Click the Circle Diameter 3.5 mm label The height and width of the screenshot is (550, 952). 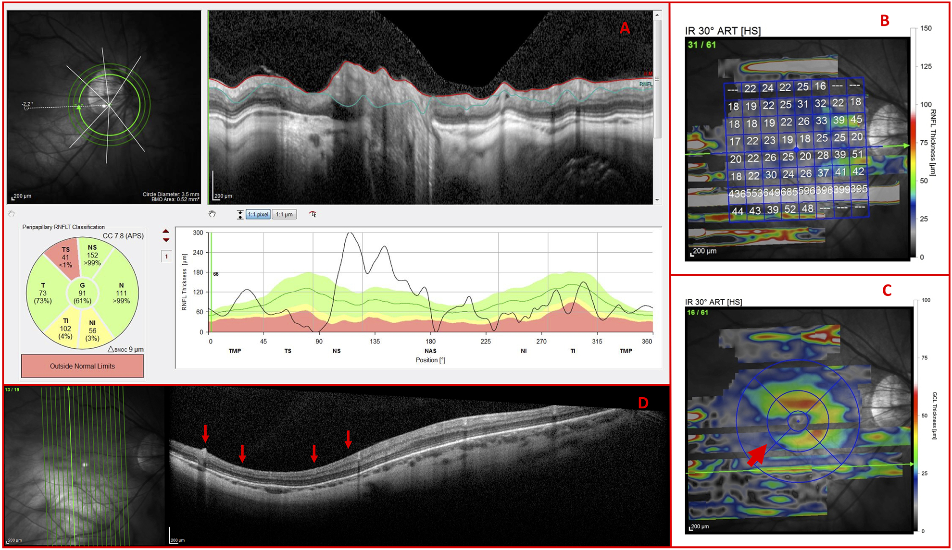click(x=171, y=194)
